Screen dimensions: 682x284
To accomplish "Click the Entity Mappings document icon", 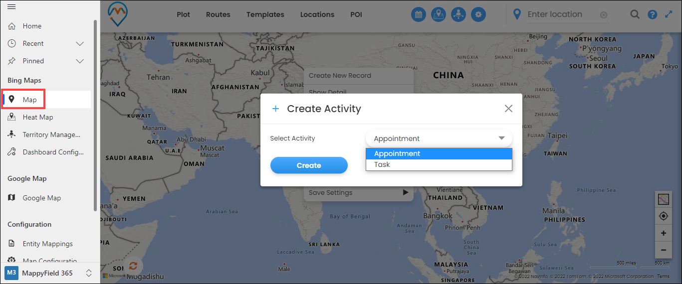I will [12, 244].
